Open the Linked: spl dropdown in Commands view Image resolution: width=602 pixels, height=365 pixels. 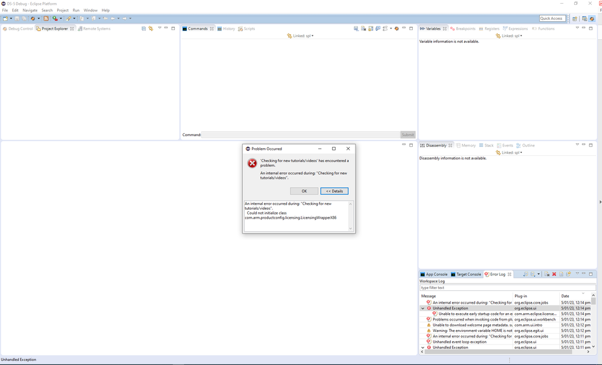tap(313, 36)
